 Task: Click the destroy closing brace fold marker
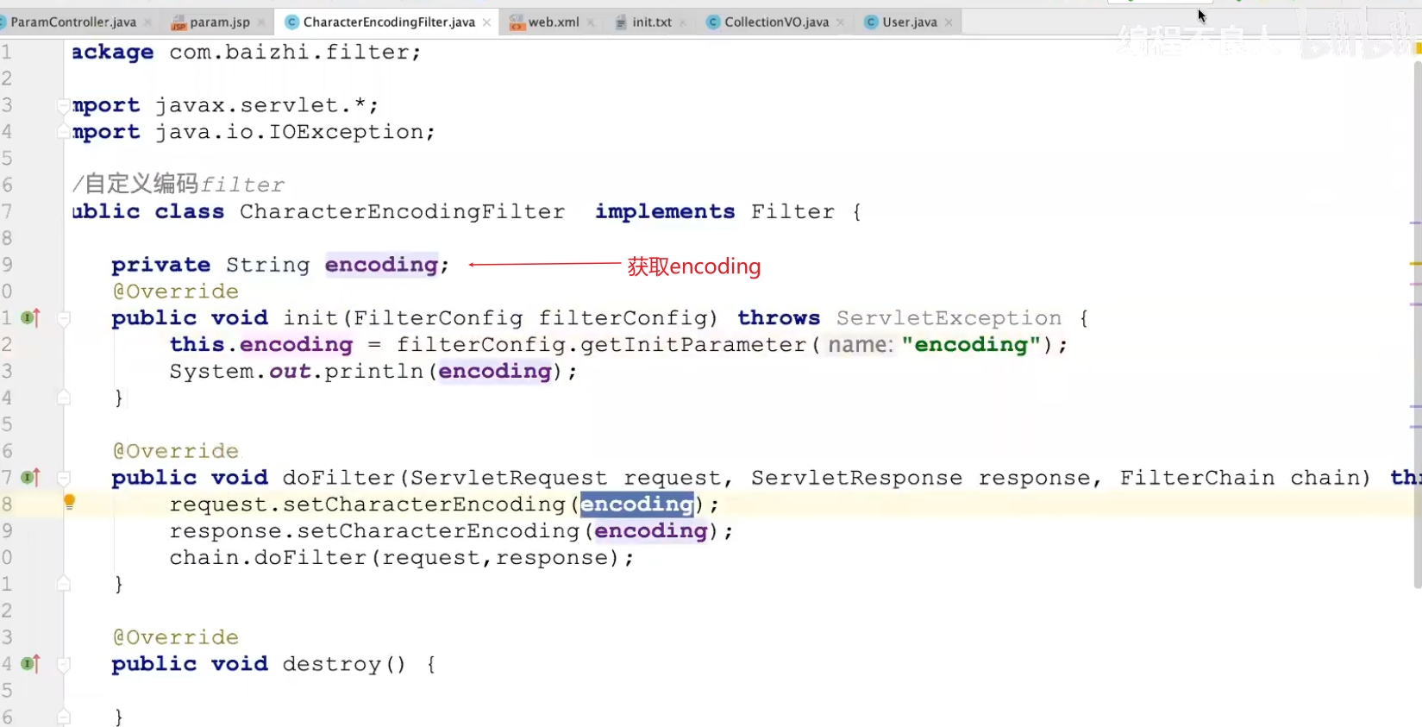click(x=64, y=717)
